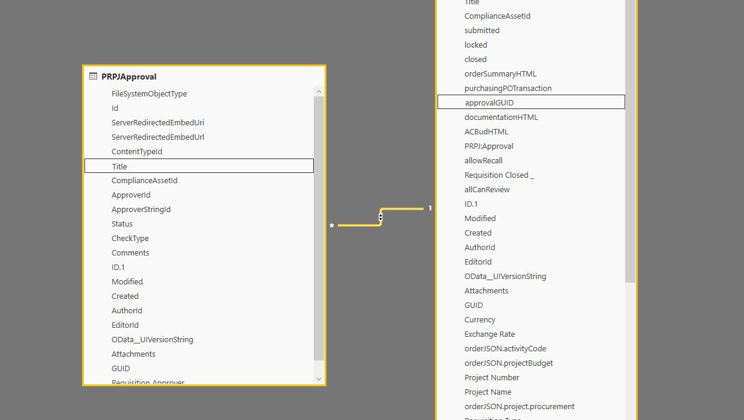Viewport: 744px width, 420px height.
Task: Select OData__UIVersionString in the PRPJApproval table
Action: pyautogui.click(x=152, y=339)
